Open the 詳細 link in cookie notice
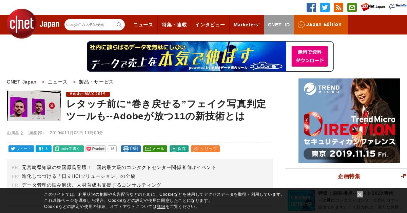The image size is (407, 213). pyautogui.click(x=161, y=207)
